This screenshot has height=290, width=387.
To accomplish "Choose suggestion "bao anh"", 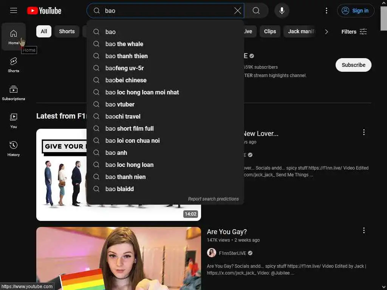I will pyautogui.click(x=165, y=153).
